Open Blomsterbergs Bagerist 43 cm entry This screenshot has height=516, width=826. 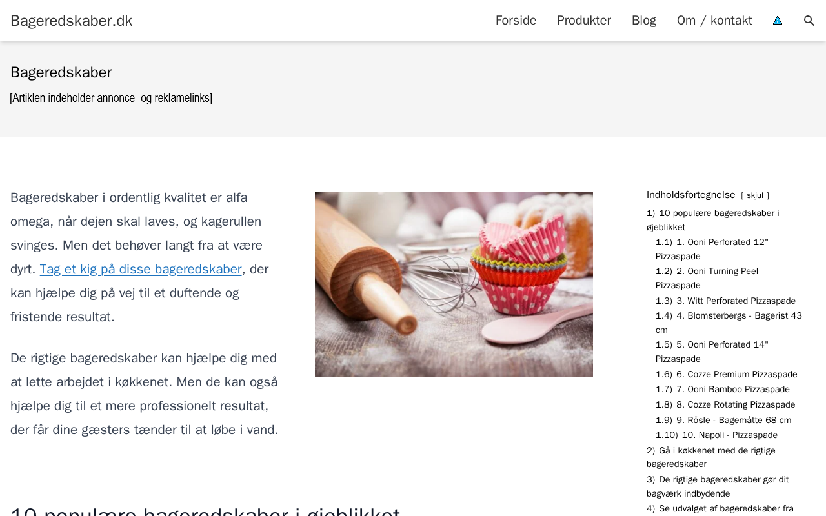729,322
